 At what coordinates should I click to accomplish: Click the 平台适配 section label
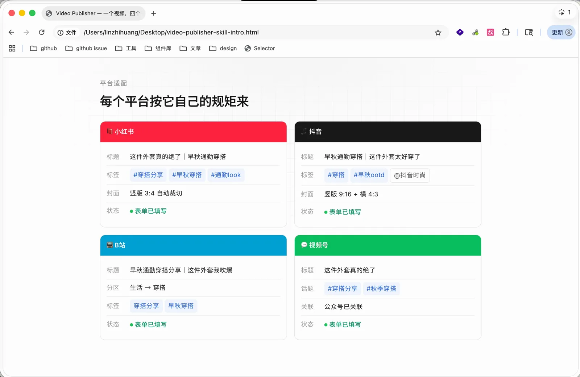tap(113, 83)
